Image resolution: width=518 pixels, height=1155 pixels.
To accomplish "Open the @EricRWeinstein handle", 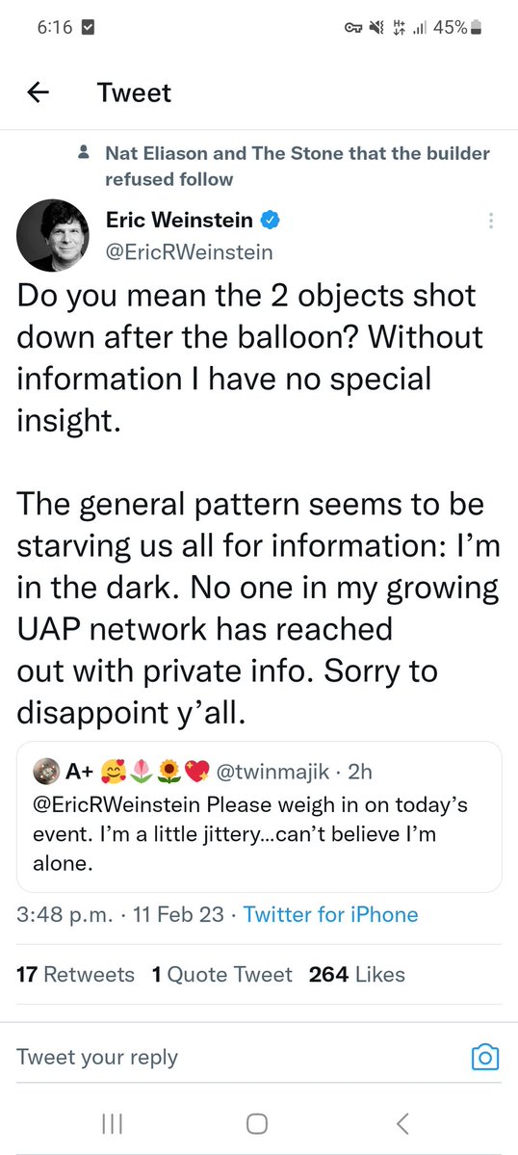I will (x=189, y=252).
